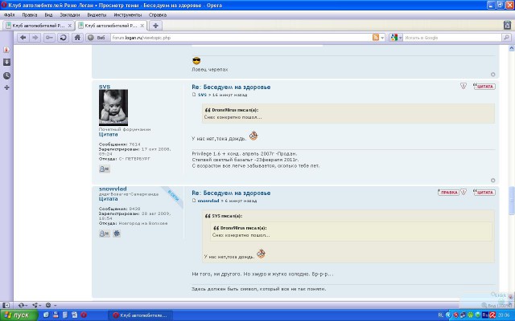Click the Forward navigation arrow
Viewport: 515px width, 321px height.
pos(35,38)
